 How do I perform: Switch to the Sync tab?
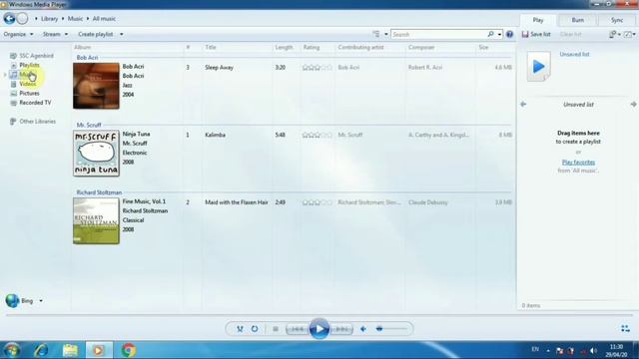[617, 20]
